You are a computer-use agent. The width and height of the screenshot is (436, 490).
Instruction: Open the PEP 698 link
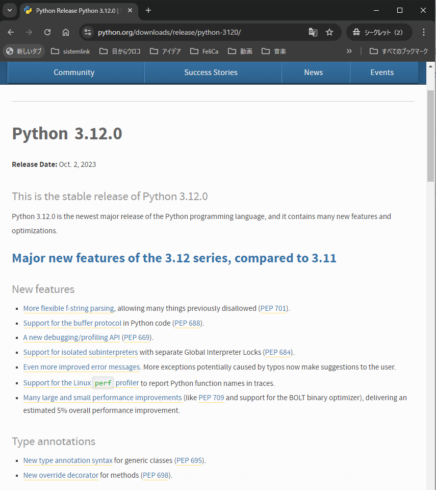tap(156, 475)
